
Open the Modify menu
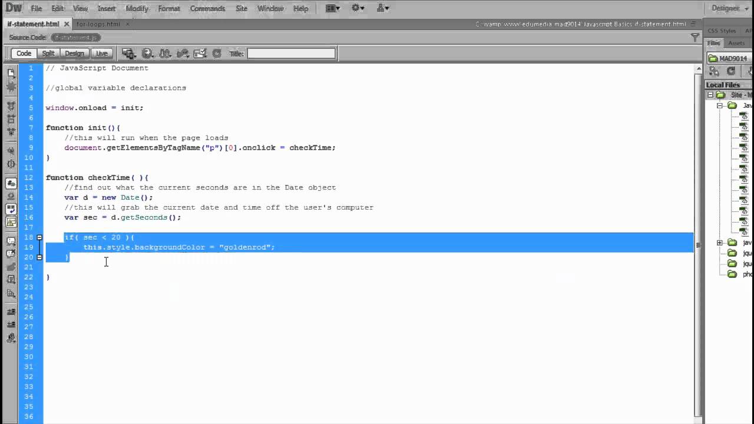point(137,8)
